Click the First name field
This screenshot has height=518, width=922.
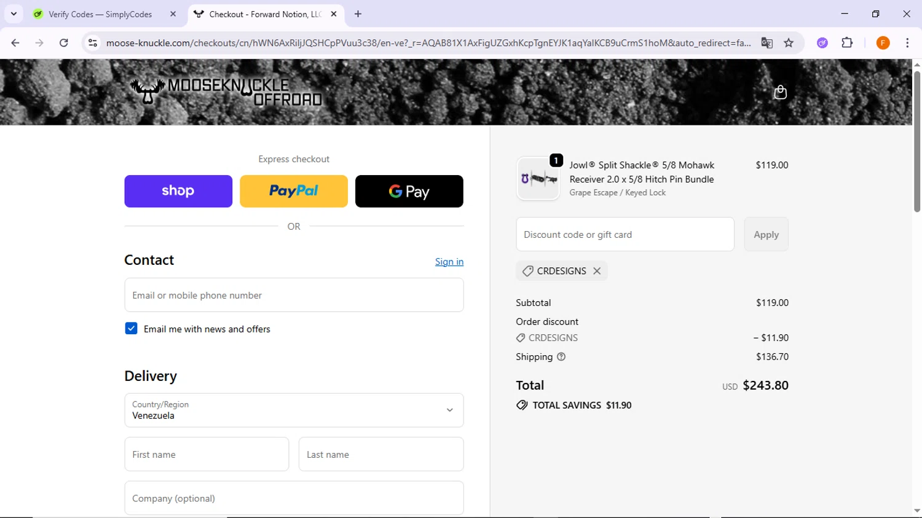pyautogui.click(x=207, y=454)
